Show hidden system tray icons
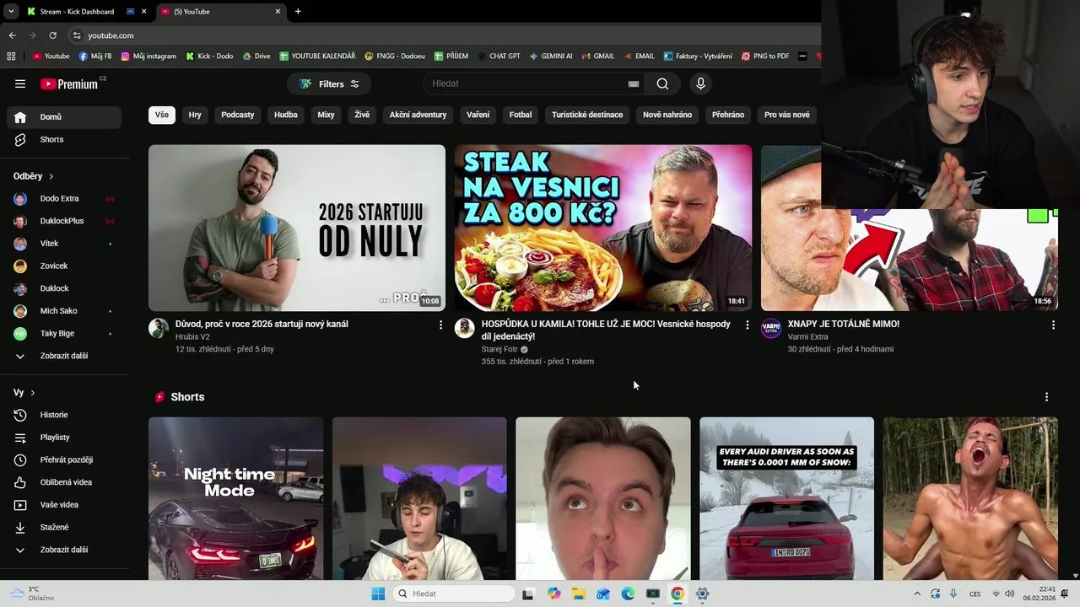This screenshot has width=1080, height=607. pyautogui.click(x=917, y=594)
